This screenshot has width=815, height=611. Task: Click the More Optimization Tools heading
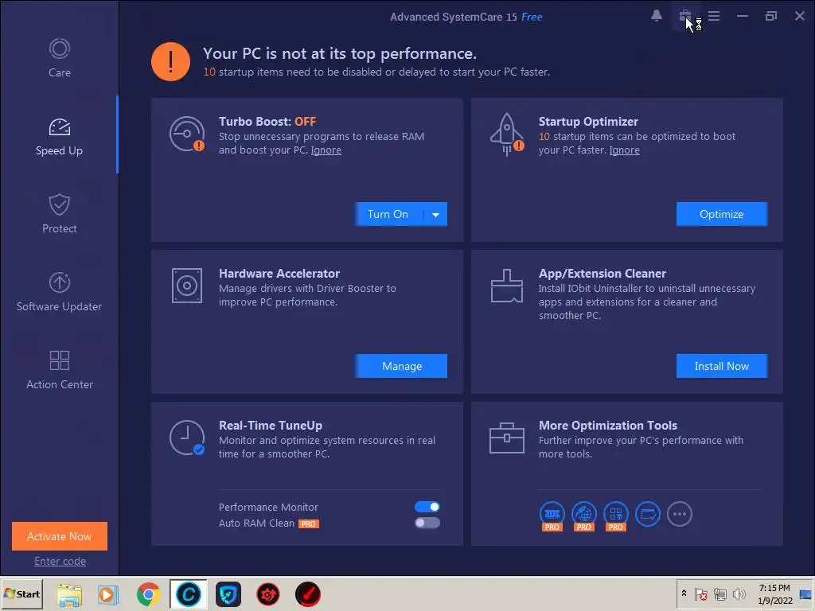click(x=607, y=426)
